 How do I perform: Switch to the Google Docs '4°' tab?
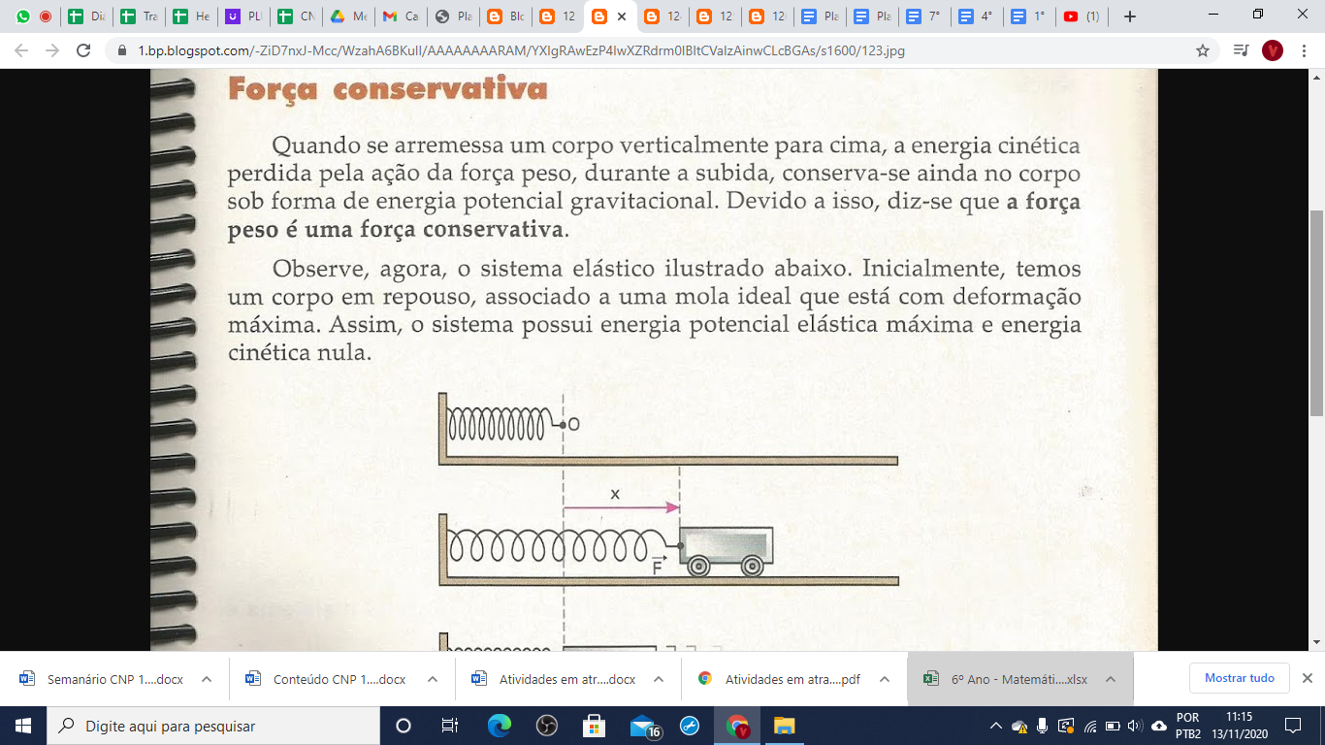tap(978, 16)
